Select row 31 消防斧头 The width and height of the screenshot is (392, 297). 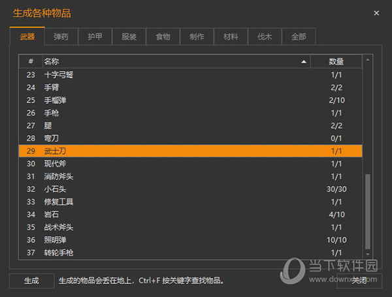tap(191, 176)
